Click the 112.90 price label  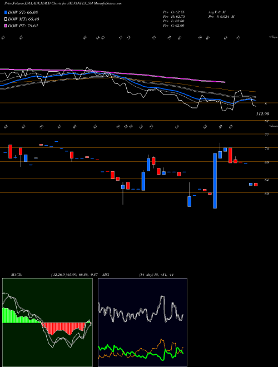(x=262, y=114)
